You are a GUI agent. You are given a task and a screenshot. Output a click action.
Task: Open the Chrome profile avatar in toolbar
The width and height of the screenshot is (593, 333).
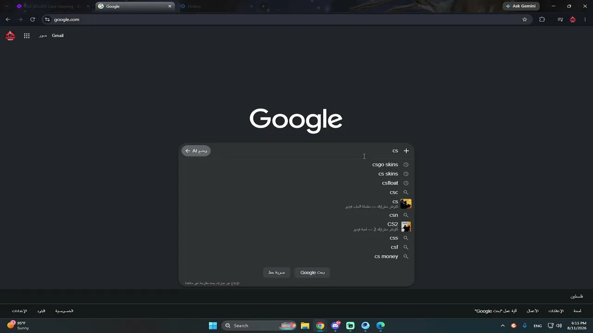pyautogui.click(x=573, y=19)
